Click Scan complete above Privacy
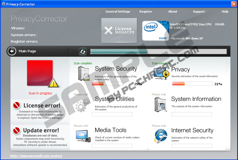 (x=161, y=63)
